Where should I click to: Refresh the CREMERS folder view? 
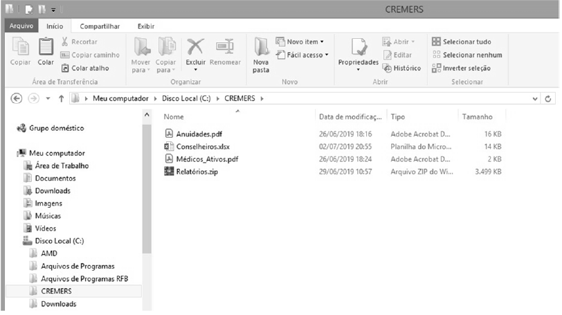548,98
